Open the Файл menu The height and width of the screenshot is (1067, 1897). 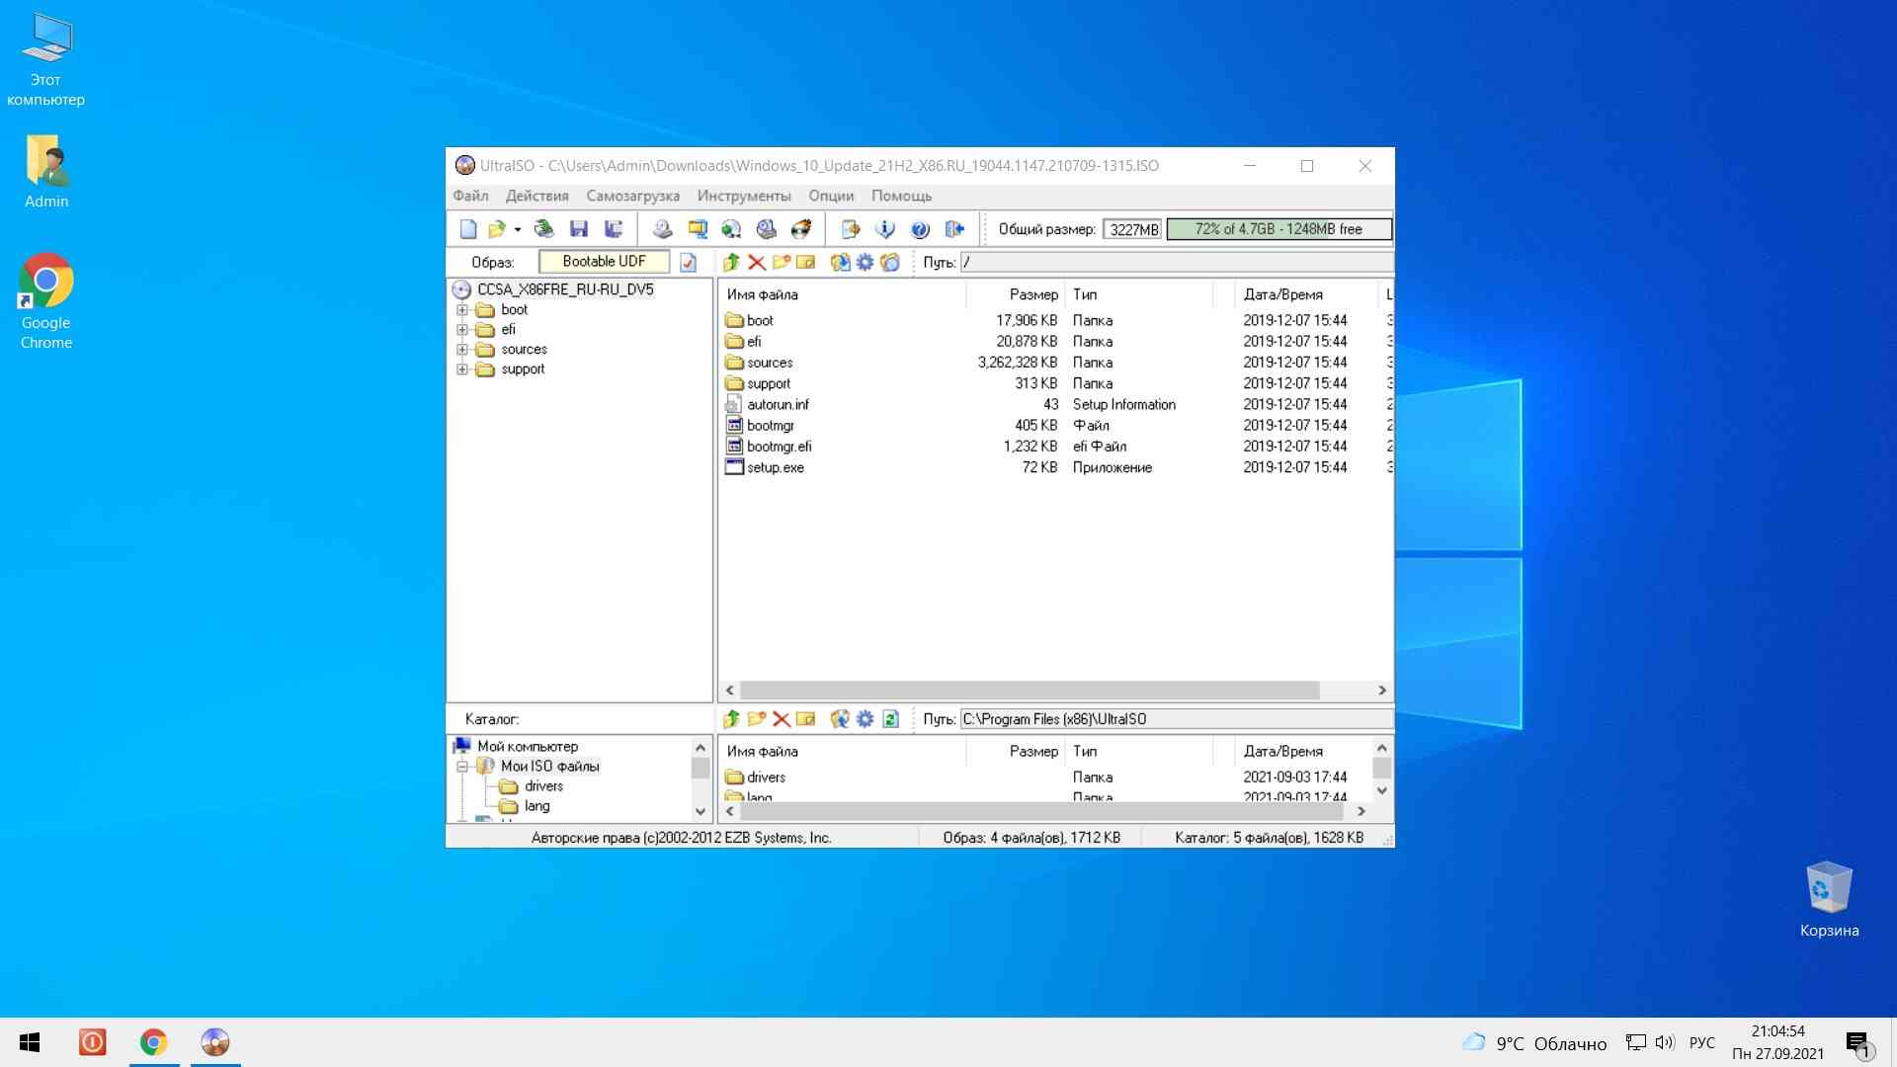click(471, 196)
